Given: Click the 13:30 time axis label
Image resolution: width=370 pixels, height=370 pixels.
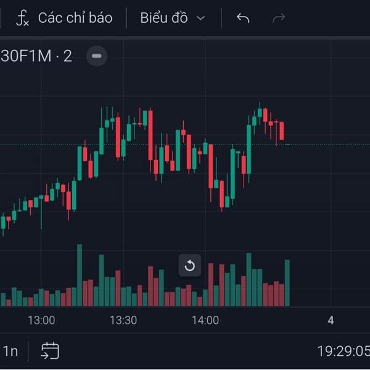Looking at the screenshot, I should click(123, 321).
